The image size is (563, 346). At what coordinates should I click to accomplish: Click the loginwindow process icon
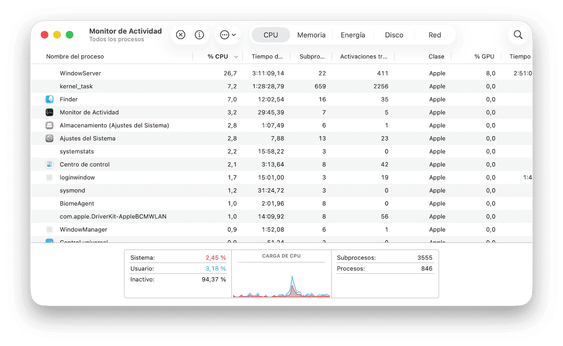tap(50, 177)
